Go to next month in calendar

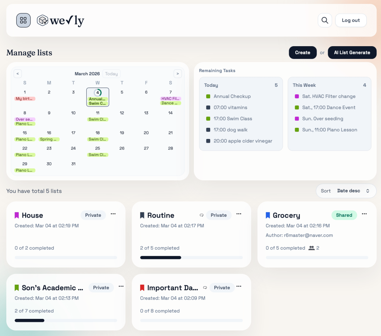click(178, 74)
